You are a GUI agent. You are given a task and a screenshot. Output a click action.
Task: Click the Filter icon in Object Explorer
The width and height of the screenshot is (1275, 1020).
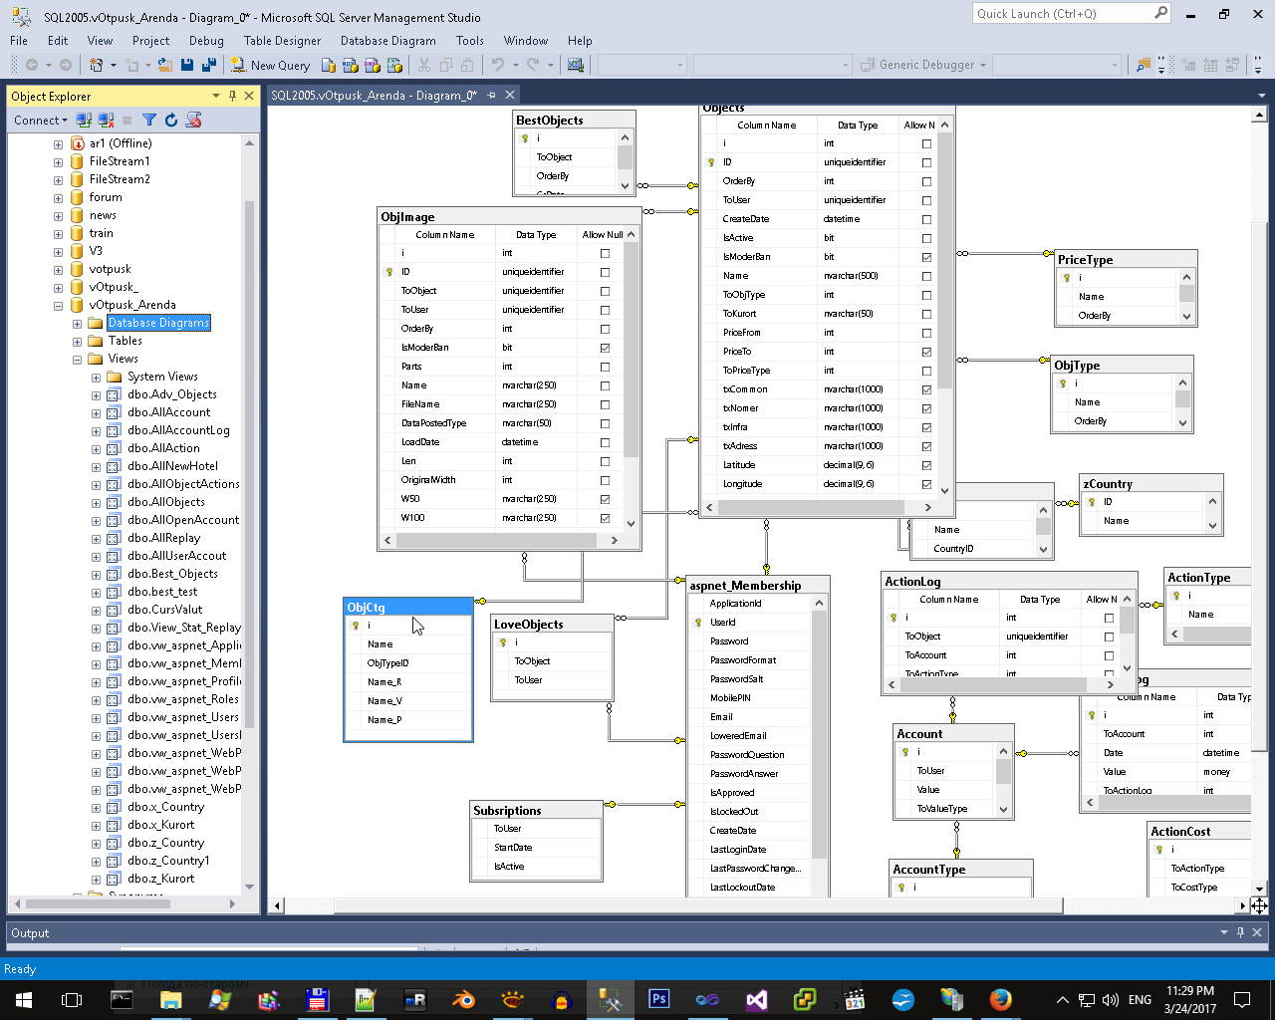coord(149,121)
